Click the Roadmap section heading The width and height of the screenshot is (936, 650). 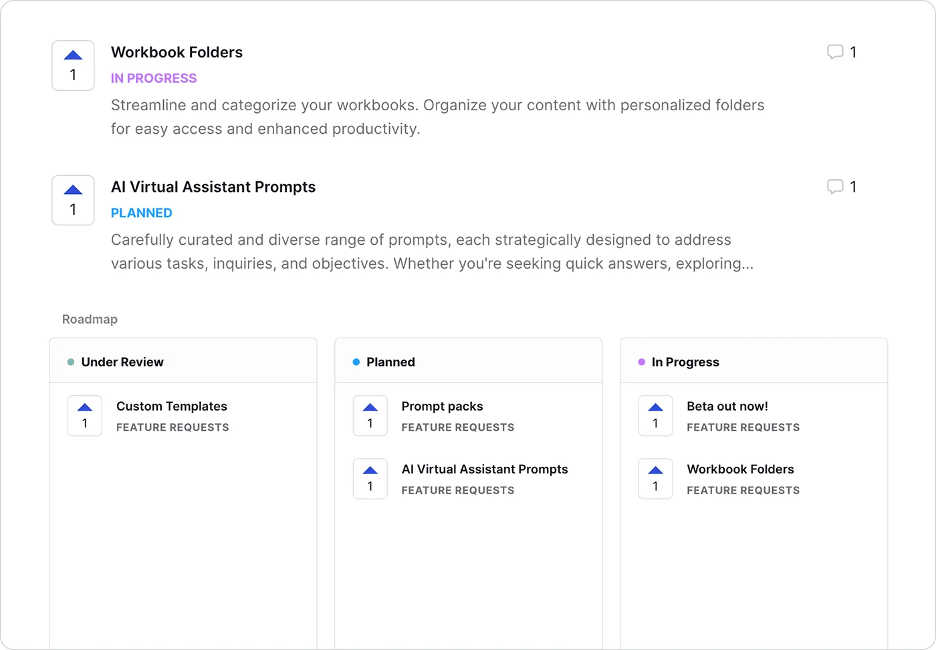[90, 319]
